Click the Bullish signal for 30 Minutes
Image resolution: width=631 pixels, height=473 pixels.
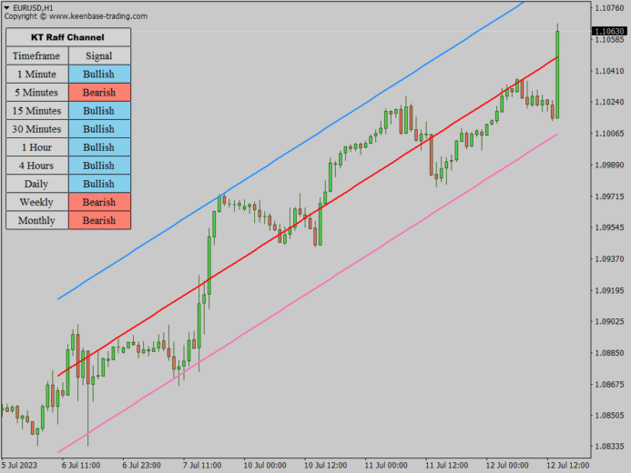[x=99, y=129]
